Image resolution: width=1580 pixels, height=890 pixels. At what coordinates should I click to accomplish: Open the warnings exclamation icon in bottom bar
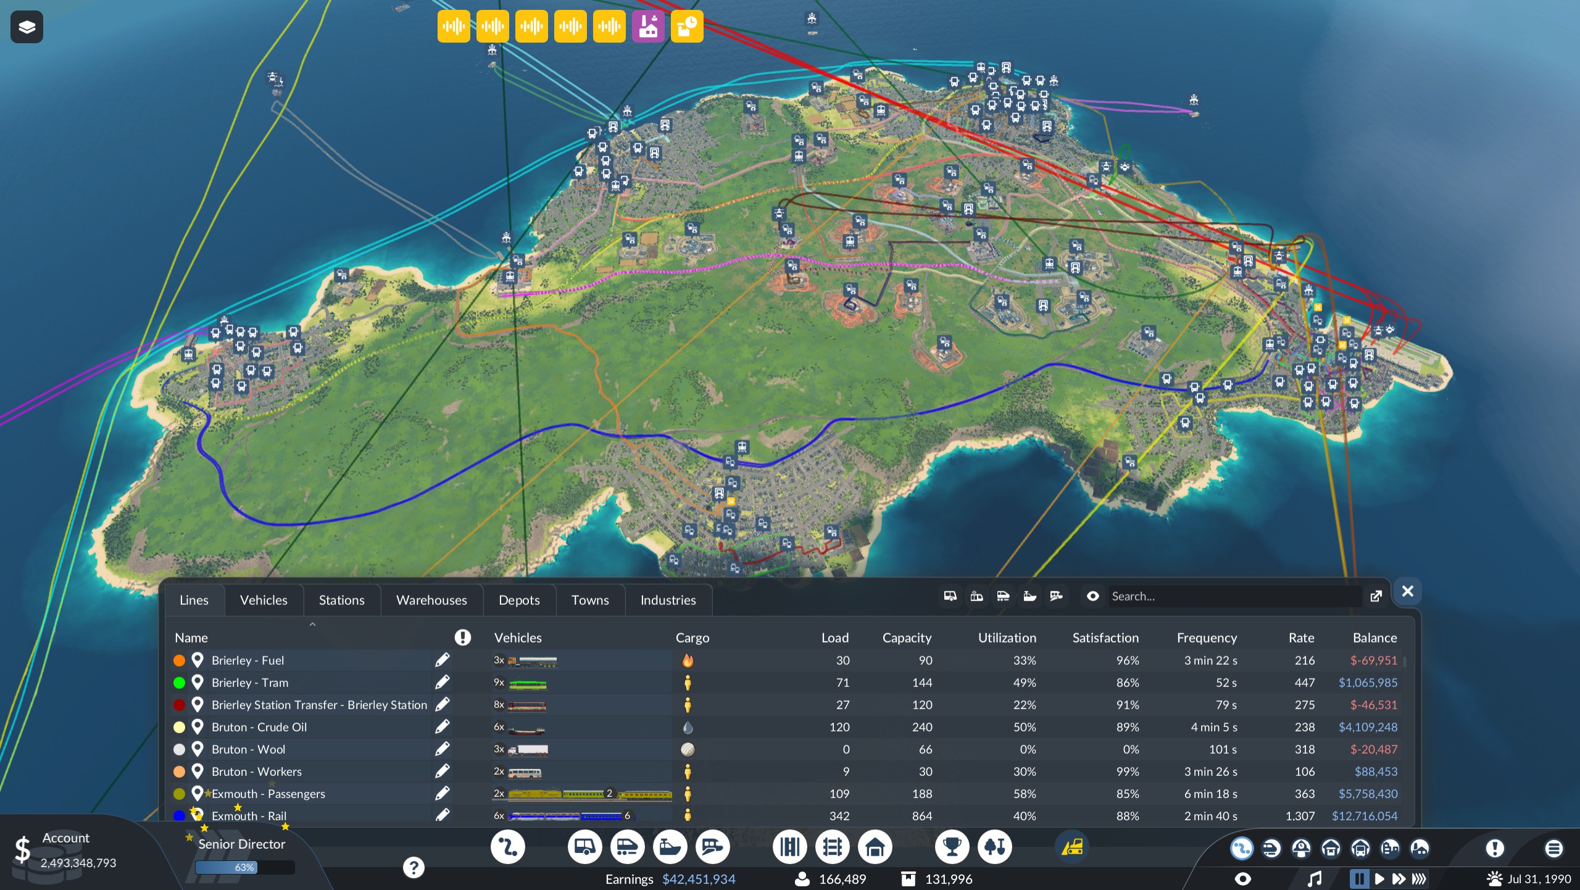tap(1494, 848)
